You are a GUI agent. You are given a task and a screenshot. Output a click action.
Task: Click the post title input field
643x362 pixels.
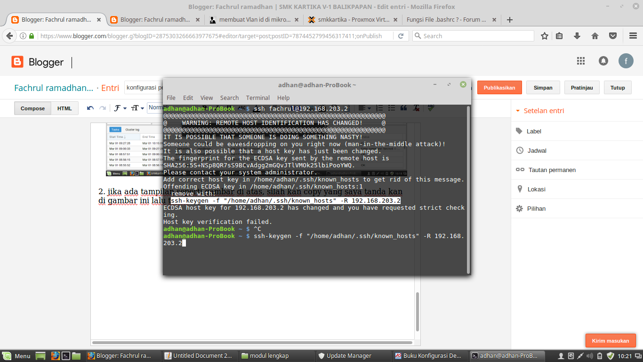pos(144,88)
